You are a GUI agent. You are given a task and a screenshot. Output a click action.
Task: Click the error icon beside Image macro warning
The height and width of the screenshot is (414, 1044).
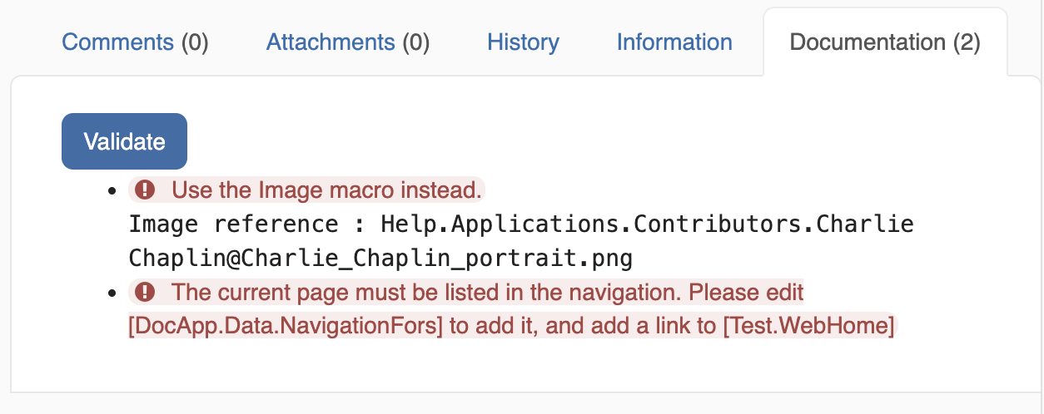click(x=145, y=190)
